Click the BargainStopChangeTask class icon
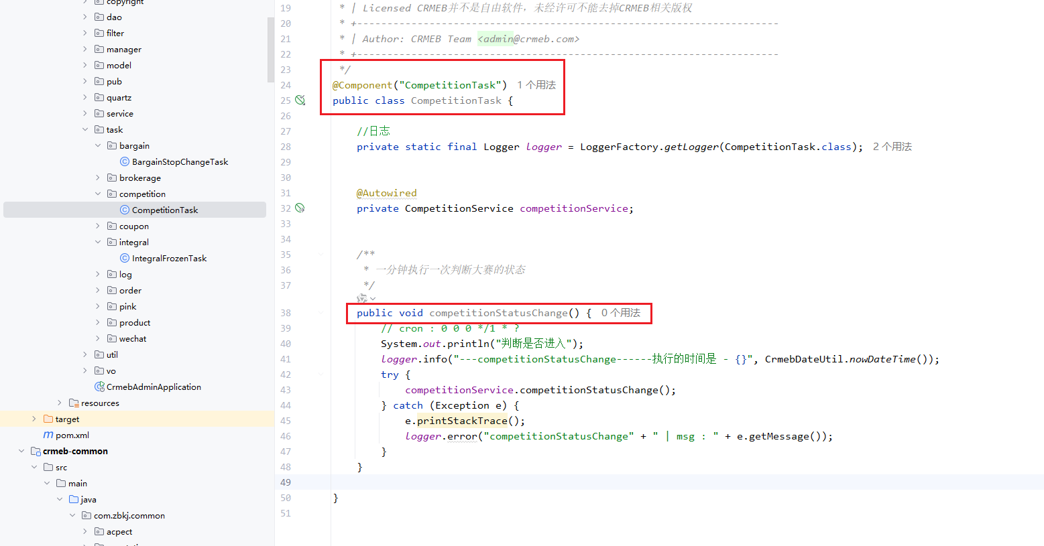1044x546 pixels. [x=124, y=161]
